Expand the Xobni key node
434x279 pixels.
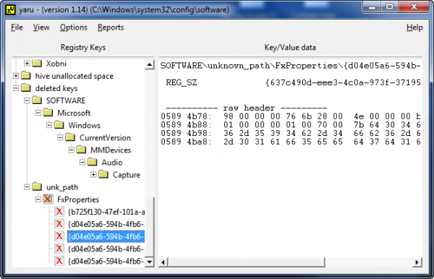(x=27, y=64)
